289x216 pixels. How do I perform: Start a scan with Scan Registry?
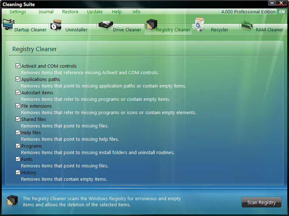coord(261,202)
